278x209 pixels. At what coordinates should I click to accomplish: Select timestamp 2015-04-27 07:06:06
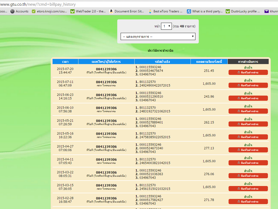(65, 148)
